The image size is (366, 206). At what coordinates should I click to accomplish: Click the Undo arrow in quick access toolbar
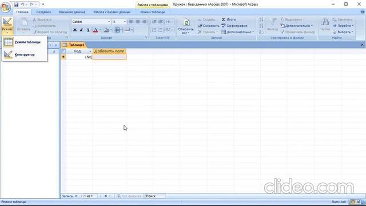pyautogui.click(x=23, y=5)
